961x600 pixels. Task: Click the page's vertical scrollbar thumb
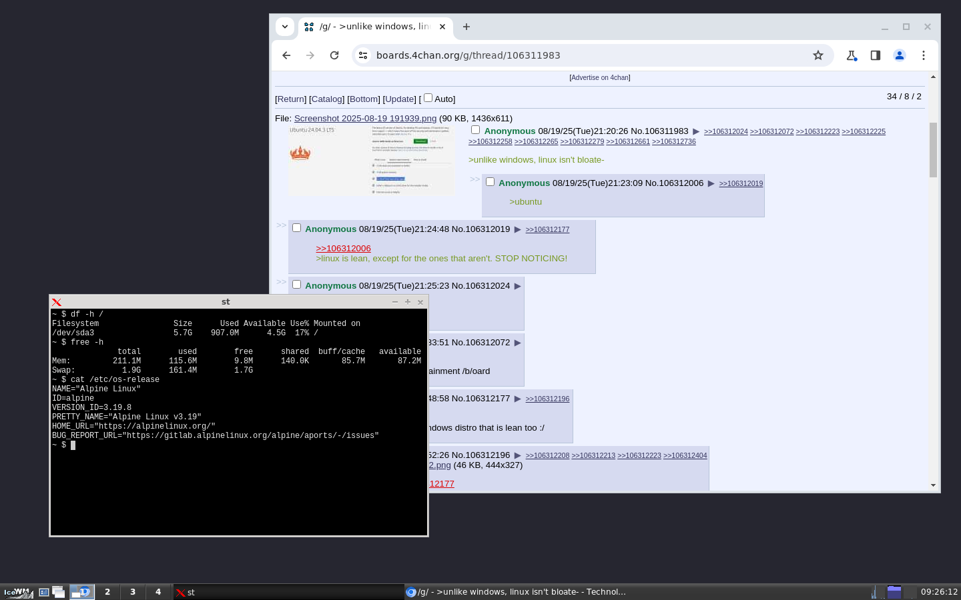933,150
